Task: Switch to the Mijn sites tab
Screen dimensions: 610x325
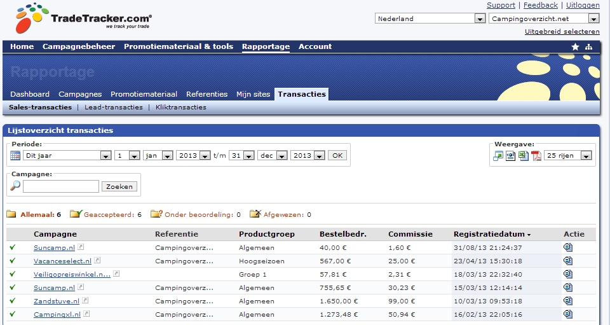Action: click(x=254, y=93)
